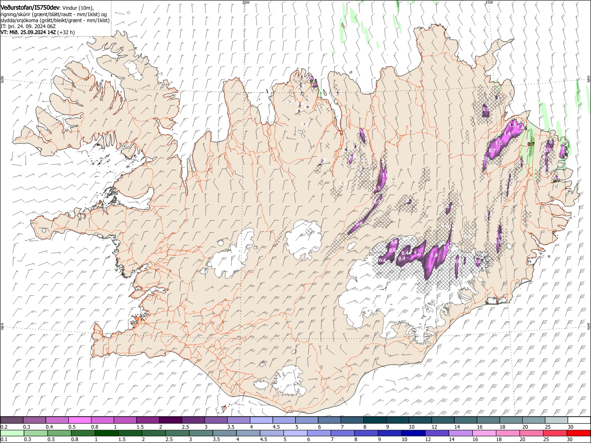Viewport: 591px width, 443px height.
Task: Click the 15W longitude label
Action: (x=489, y=2)
